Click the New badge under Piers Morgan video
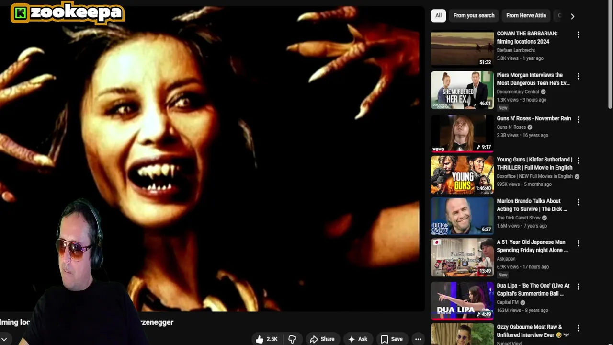Viewport: 613px width, 345px height. click(x=503, y=108)
